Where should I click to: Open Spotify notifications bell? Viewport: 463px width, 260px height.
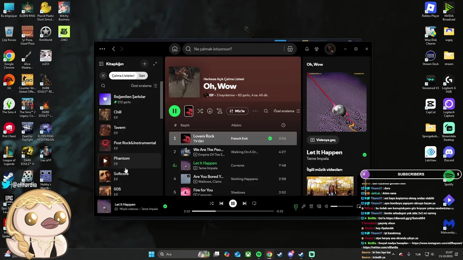(307, 49)
